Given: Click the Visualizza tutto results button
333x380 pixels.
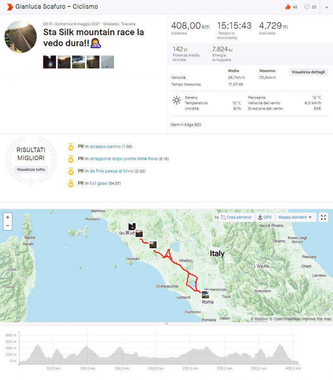Looking at the screenshot, I should pyautogui.click(x=31, y=170).
